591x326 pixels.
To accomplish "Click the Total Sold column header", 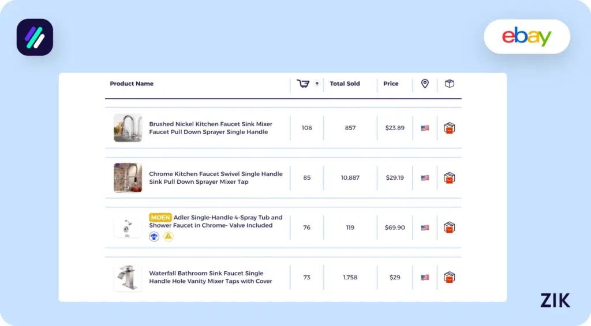I will coord(345,84).
